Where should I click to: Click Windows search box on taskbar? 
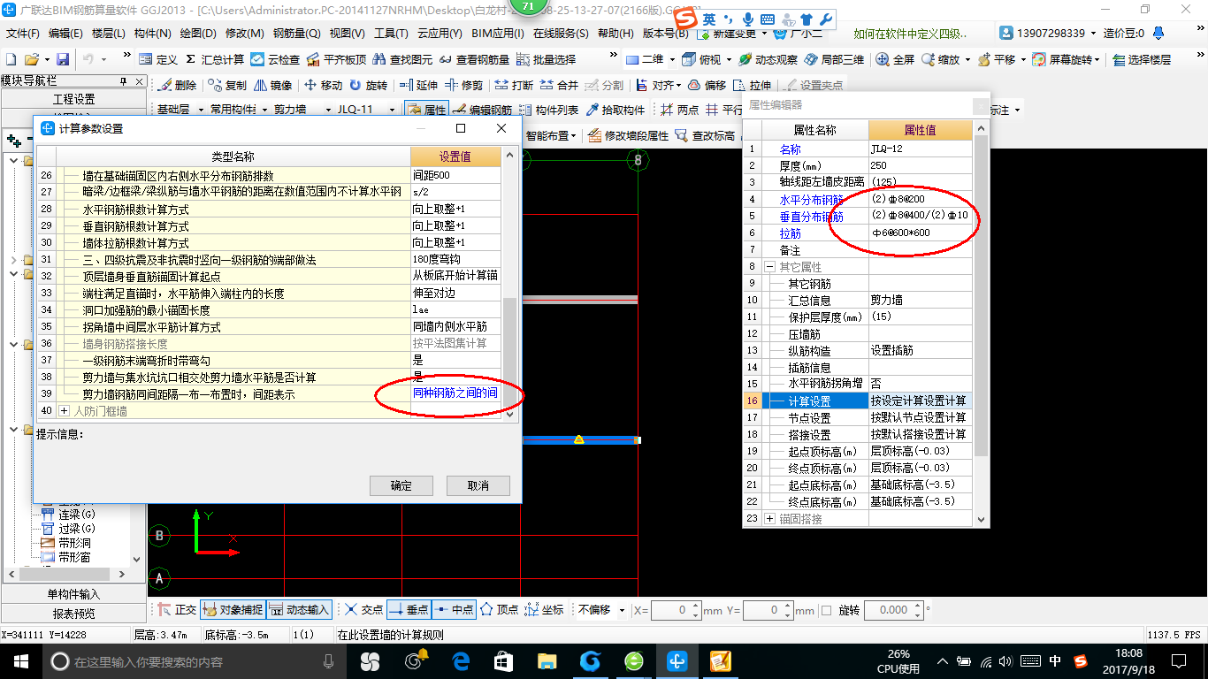coord(194,661)
